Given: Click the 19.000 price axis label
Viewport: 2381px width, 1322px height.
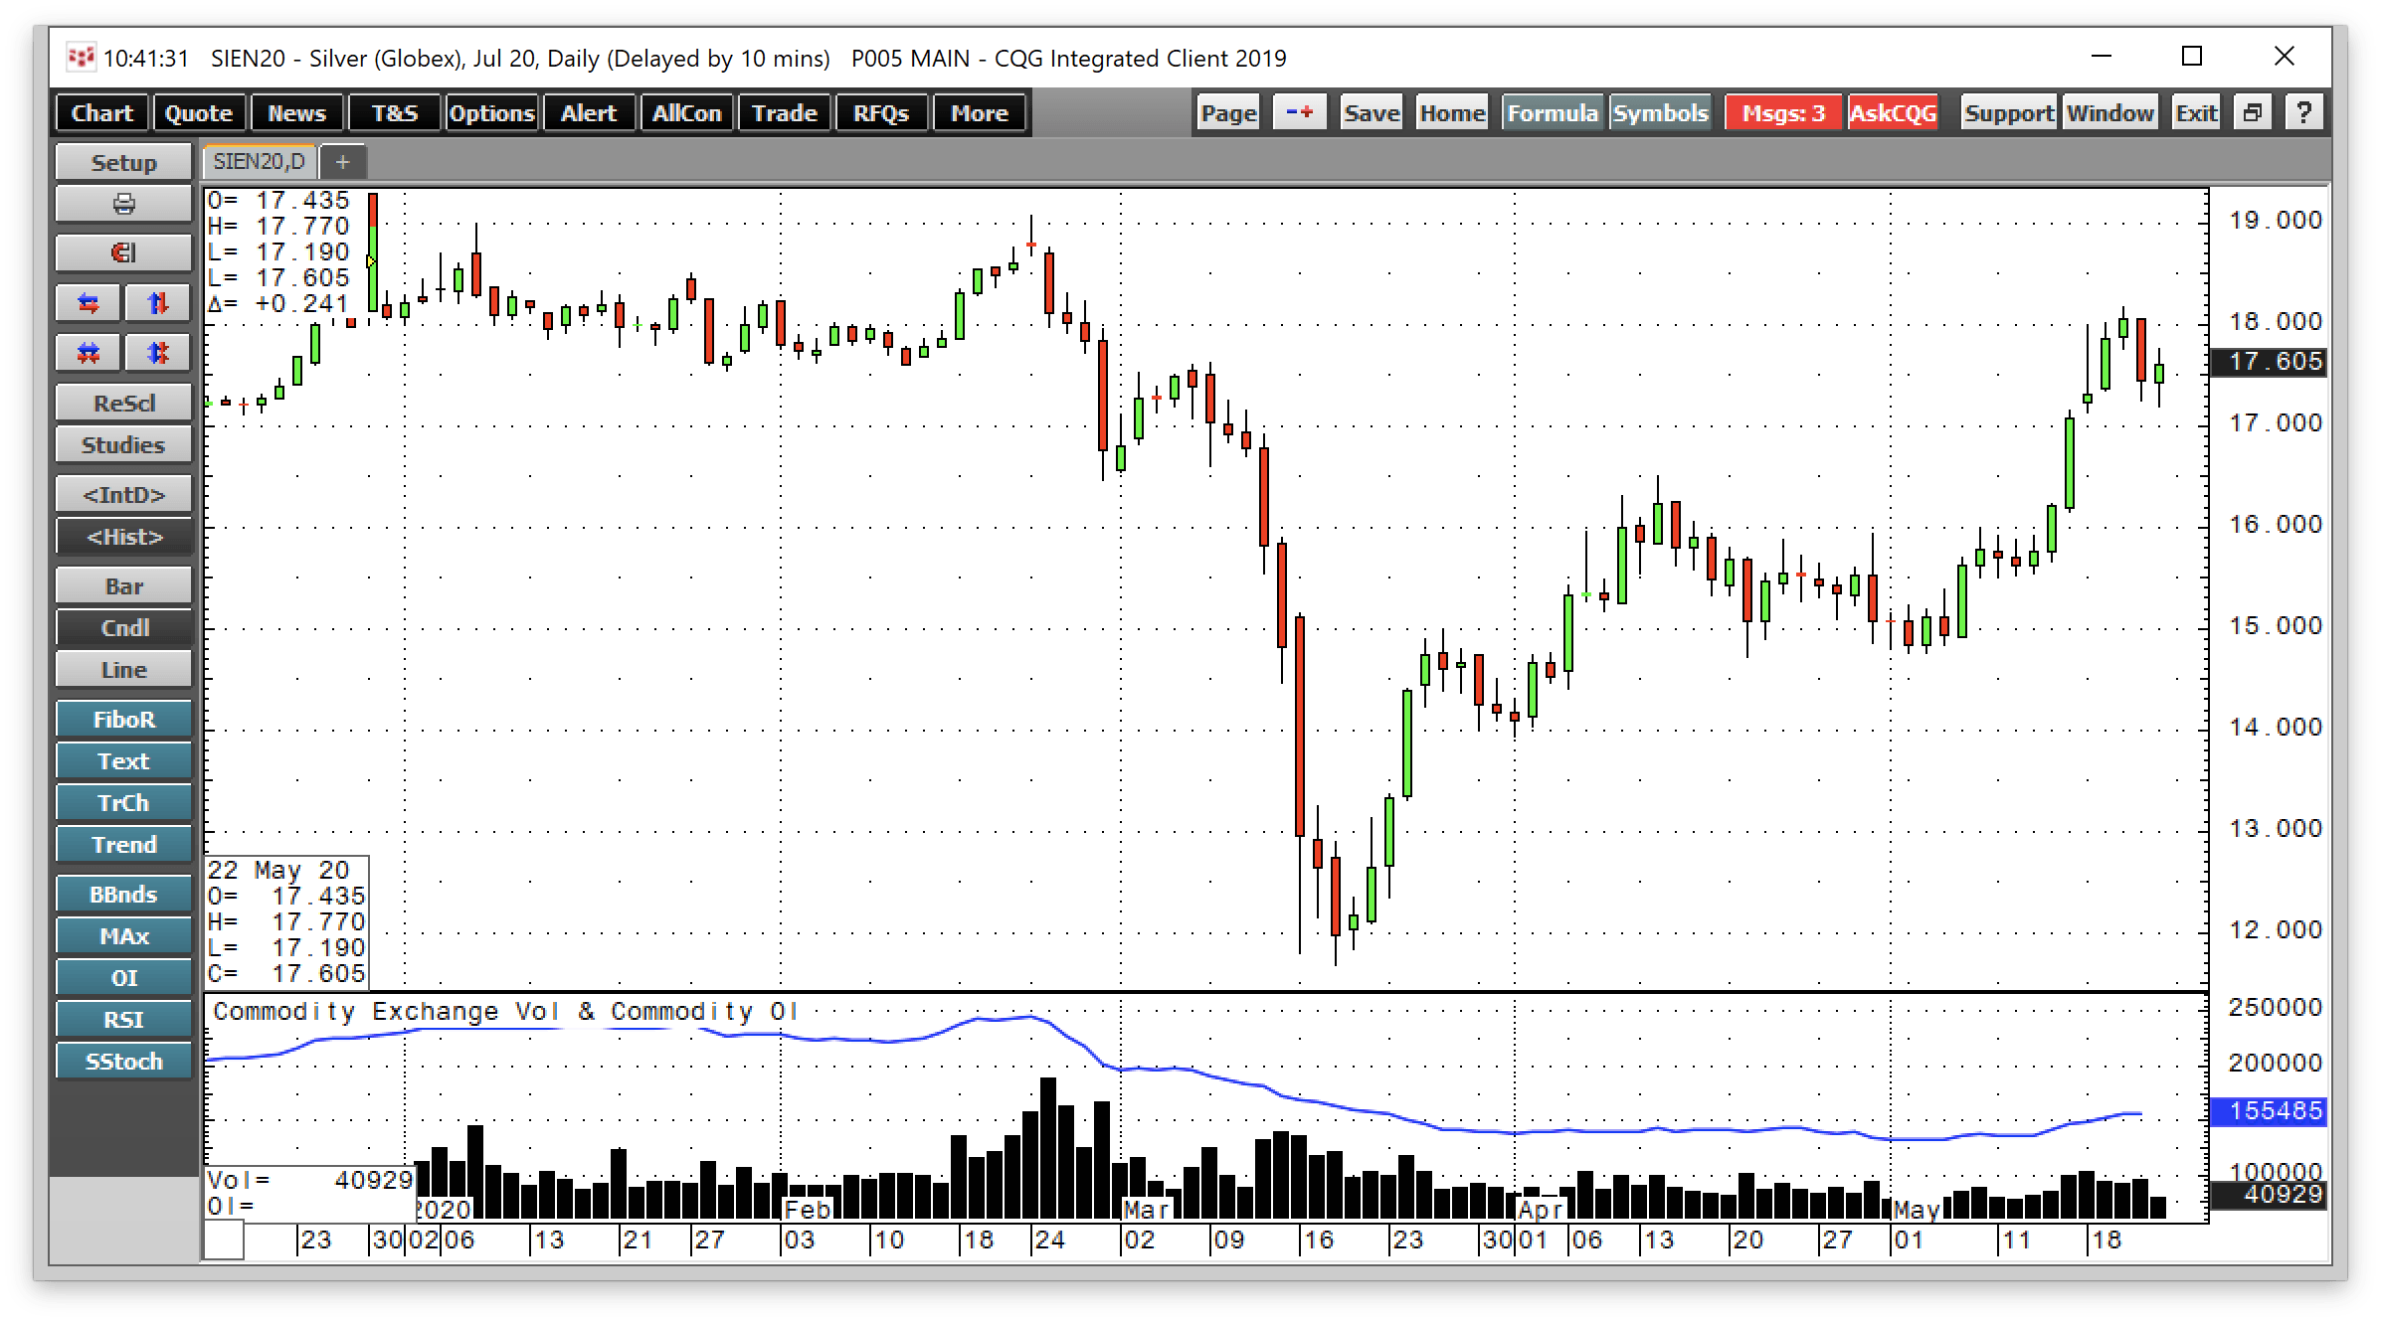Looking at the screenshot, I should [2276, 220].
